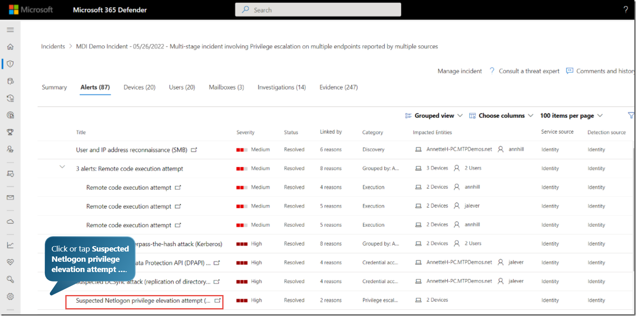Click the 6 reasons cell

point(331,150)
